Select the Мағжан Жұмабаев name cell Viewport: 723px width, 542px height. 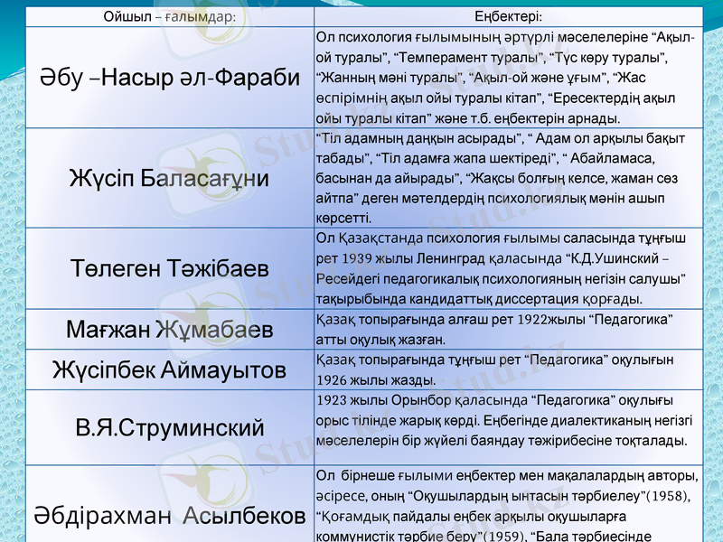point(170,331)
